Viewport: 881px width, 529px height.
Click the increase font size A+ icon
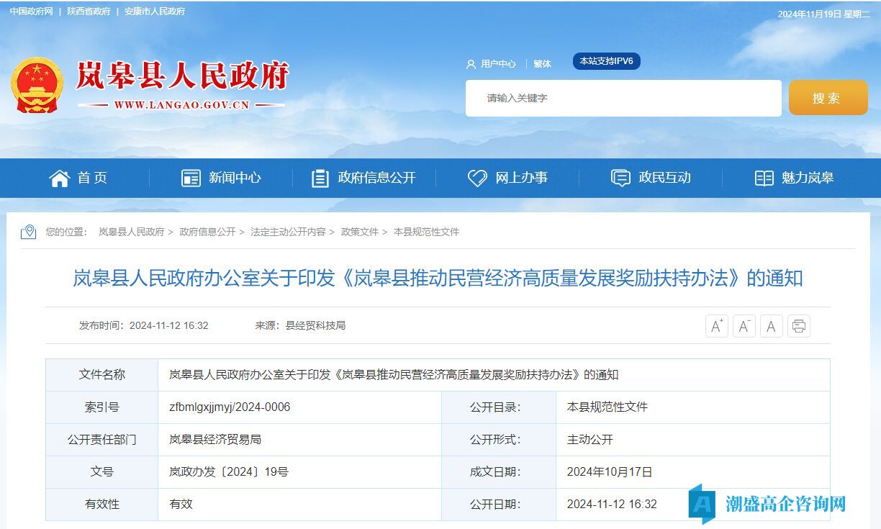(716, 326)
